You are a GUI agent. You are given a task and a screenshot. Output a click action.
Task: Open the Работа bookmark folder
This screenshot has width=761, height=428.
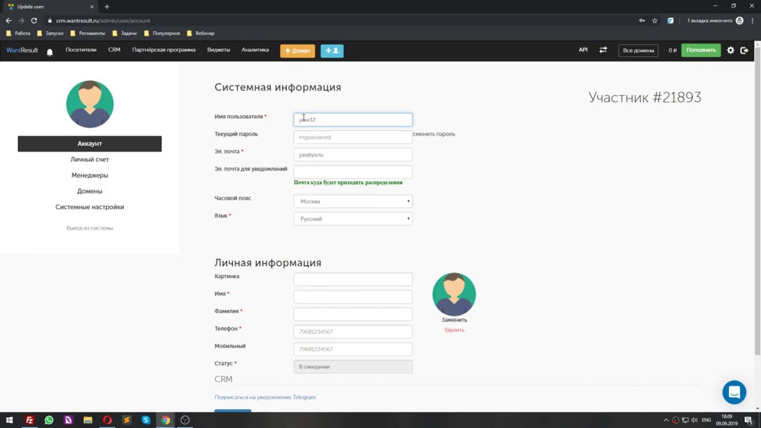(18, 33)
